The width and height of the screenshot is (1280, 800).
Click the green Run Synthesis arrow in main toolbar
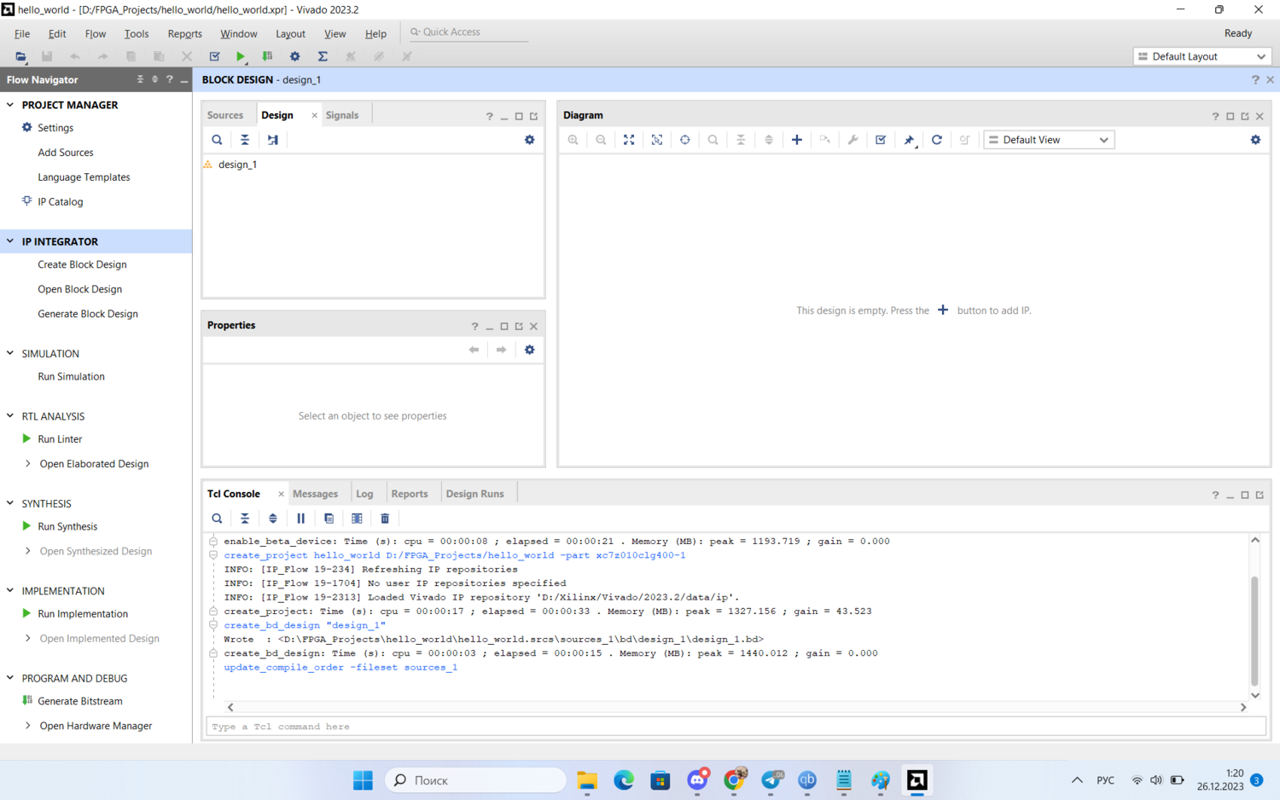tap(241, 56)
